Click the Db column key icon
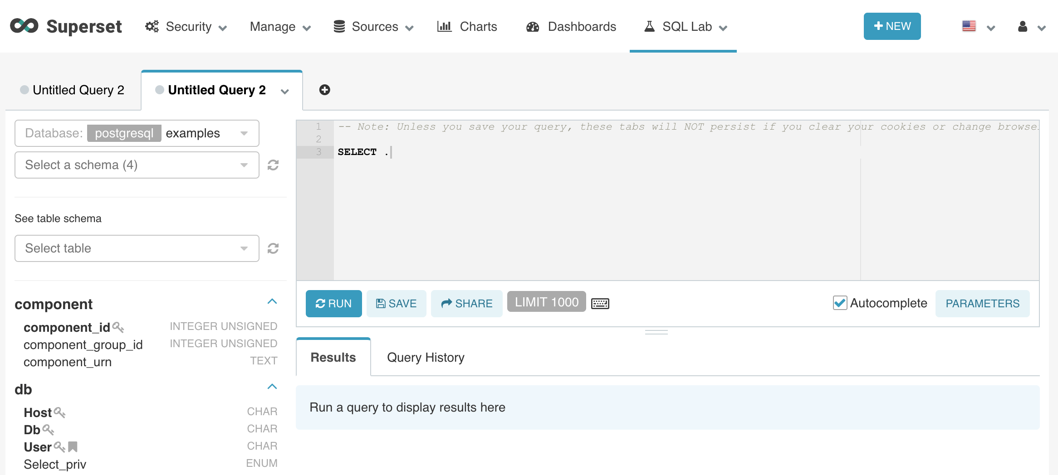Screen dimensions: 1058x475 coord(48,429)
